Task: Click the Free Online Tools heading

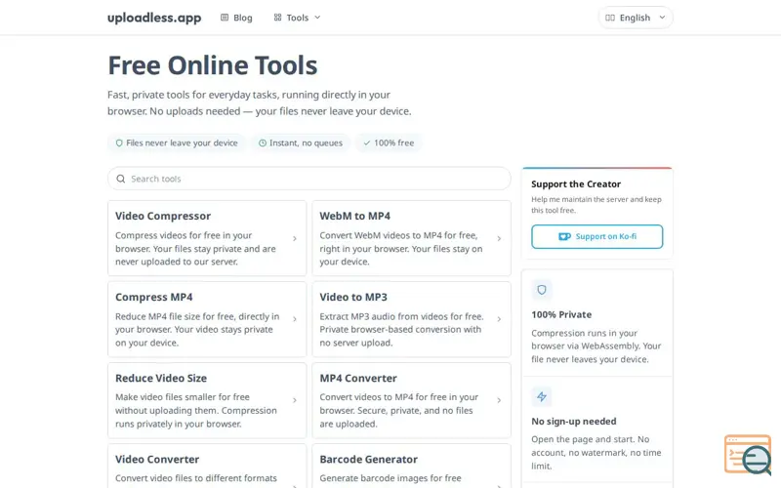Action: (213, 65)
